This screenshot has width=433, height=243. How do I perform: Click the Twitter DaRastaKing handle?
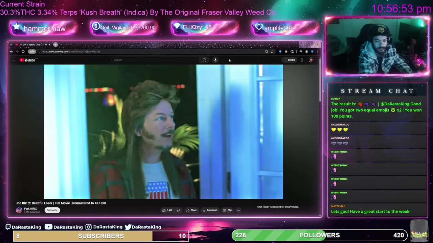143,227
